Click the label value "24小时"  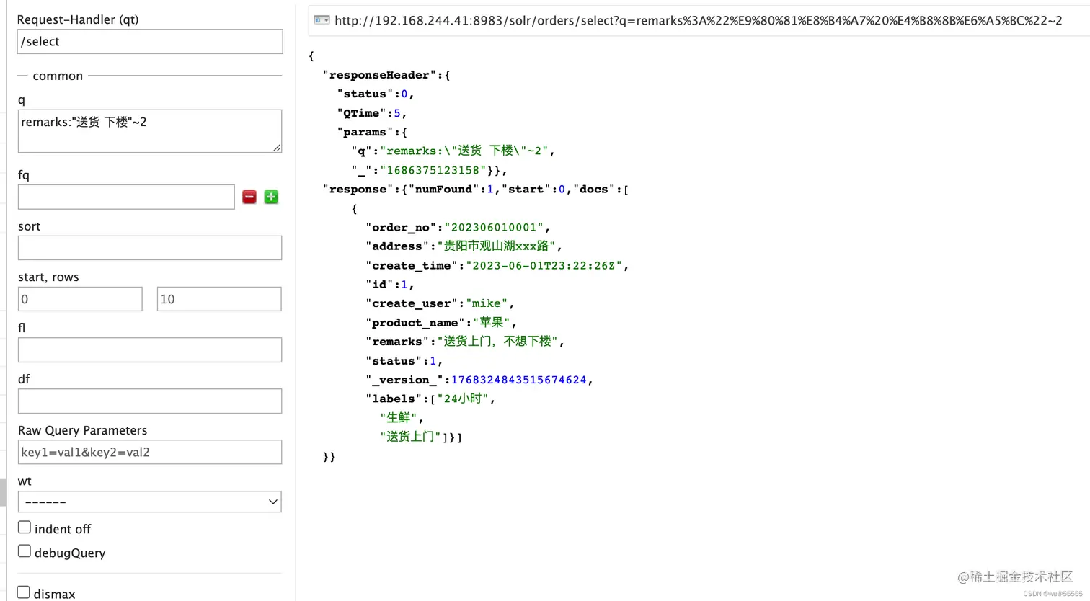463,399
